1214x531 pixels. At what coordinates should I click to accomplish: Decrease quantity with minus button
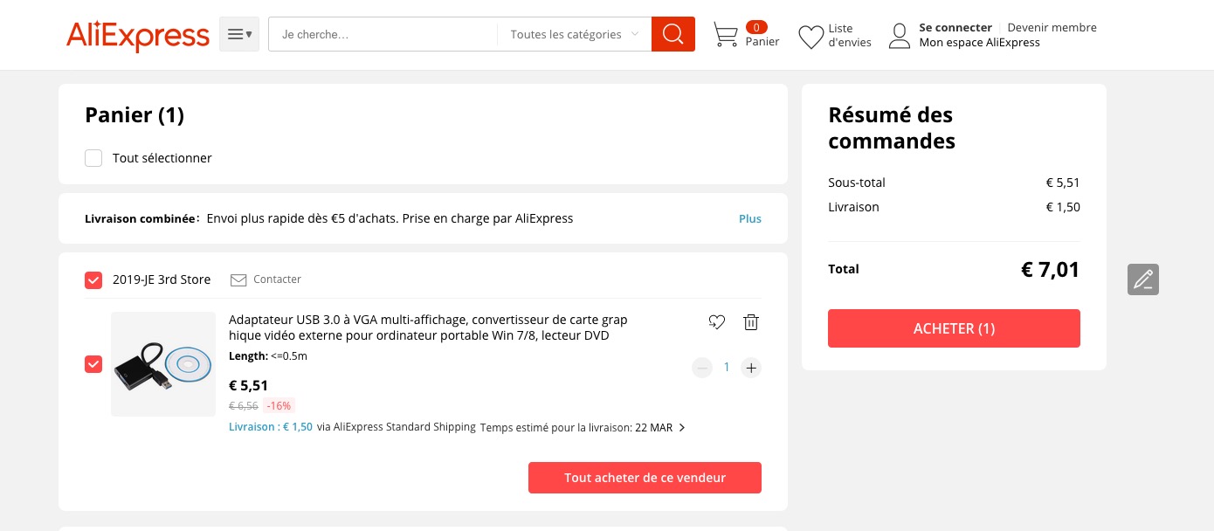pyautogui.click(x=702, y=368)
